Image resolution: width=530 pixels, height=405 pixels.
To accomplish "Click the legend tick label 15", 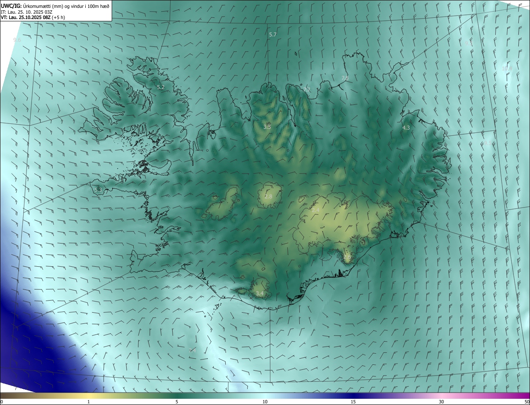I will pyautogui.click(x=353, y=402).
